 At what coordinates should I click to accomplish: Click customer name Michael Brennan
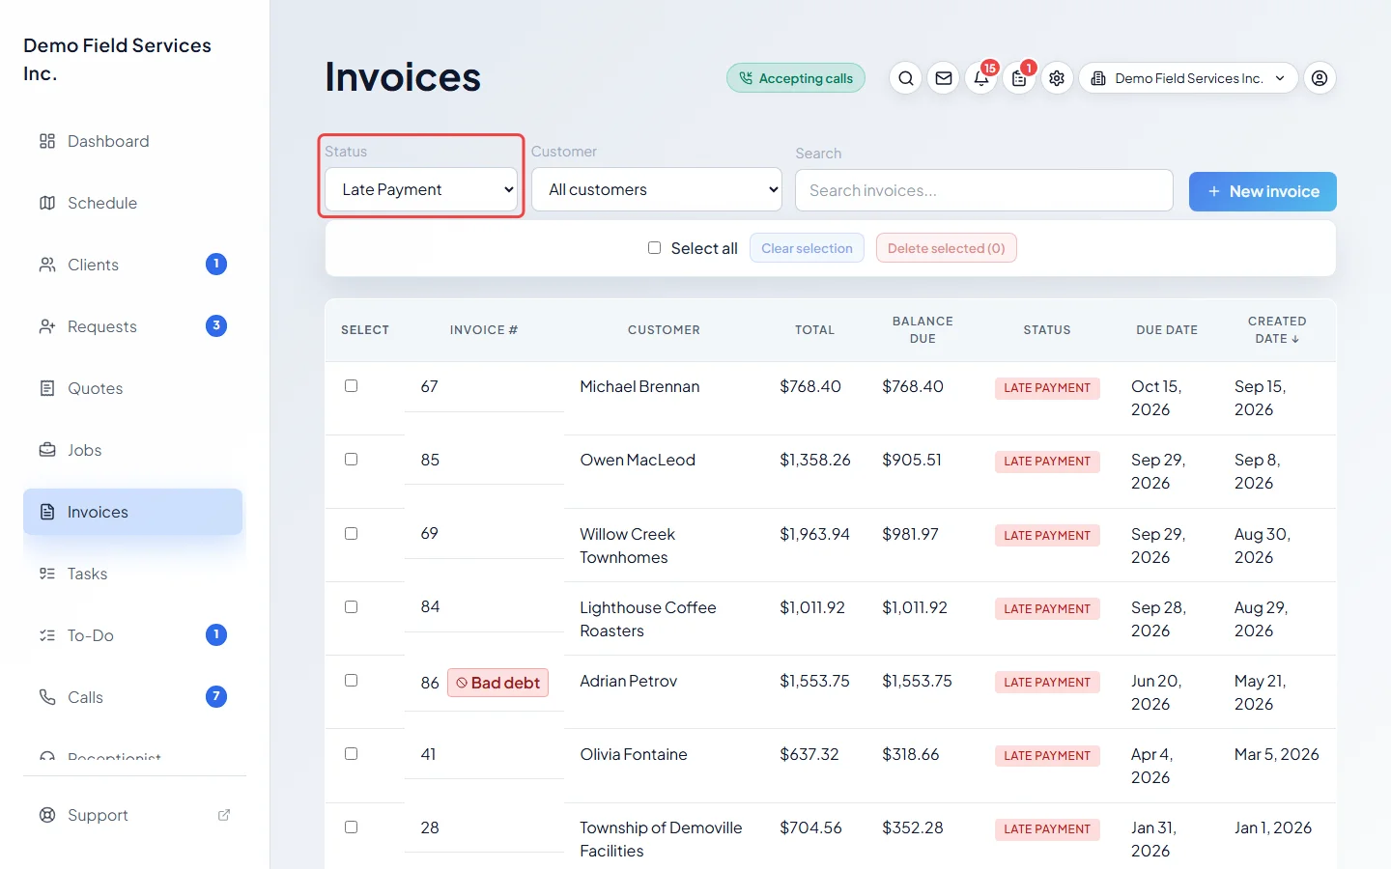[x=639, y=386]
